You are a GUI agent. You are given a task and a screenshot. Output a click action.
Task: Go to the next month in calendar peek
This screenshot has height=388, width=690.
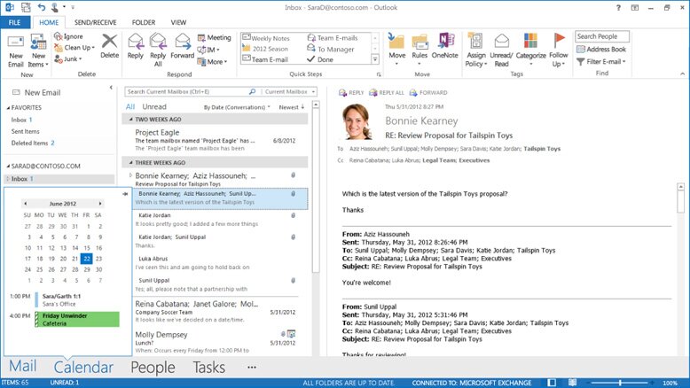[x=100, y=204]
